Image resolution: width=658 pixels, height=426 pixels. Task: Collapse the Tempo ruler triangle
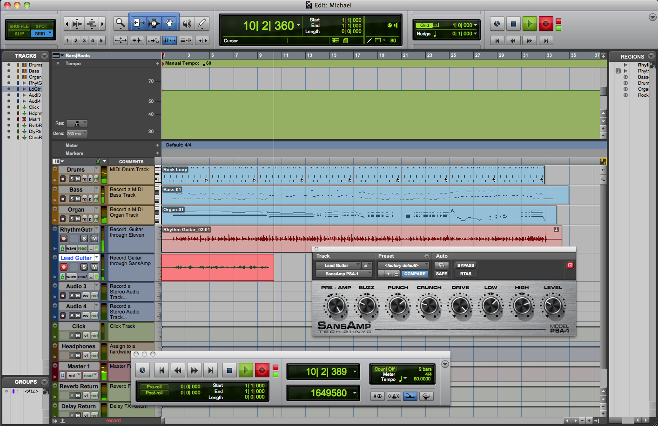coord(58,63)
